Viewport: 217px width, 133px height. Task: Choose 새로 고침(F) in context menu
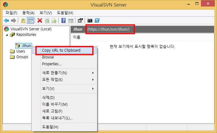[x=64, y=111]
